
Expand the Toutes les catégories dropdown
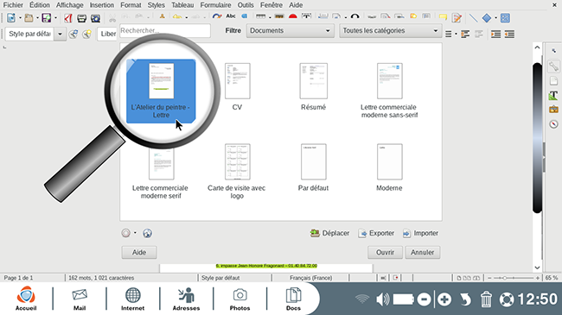pyautogui.click(x=390, y=31)
